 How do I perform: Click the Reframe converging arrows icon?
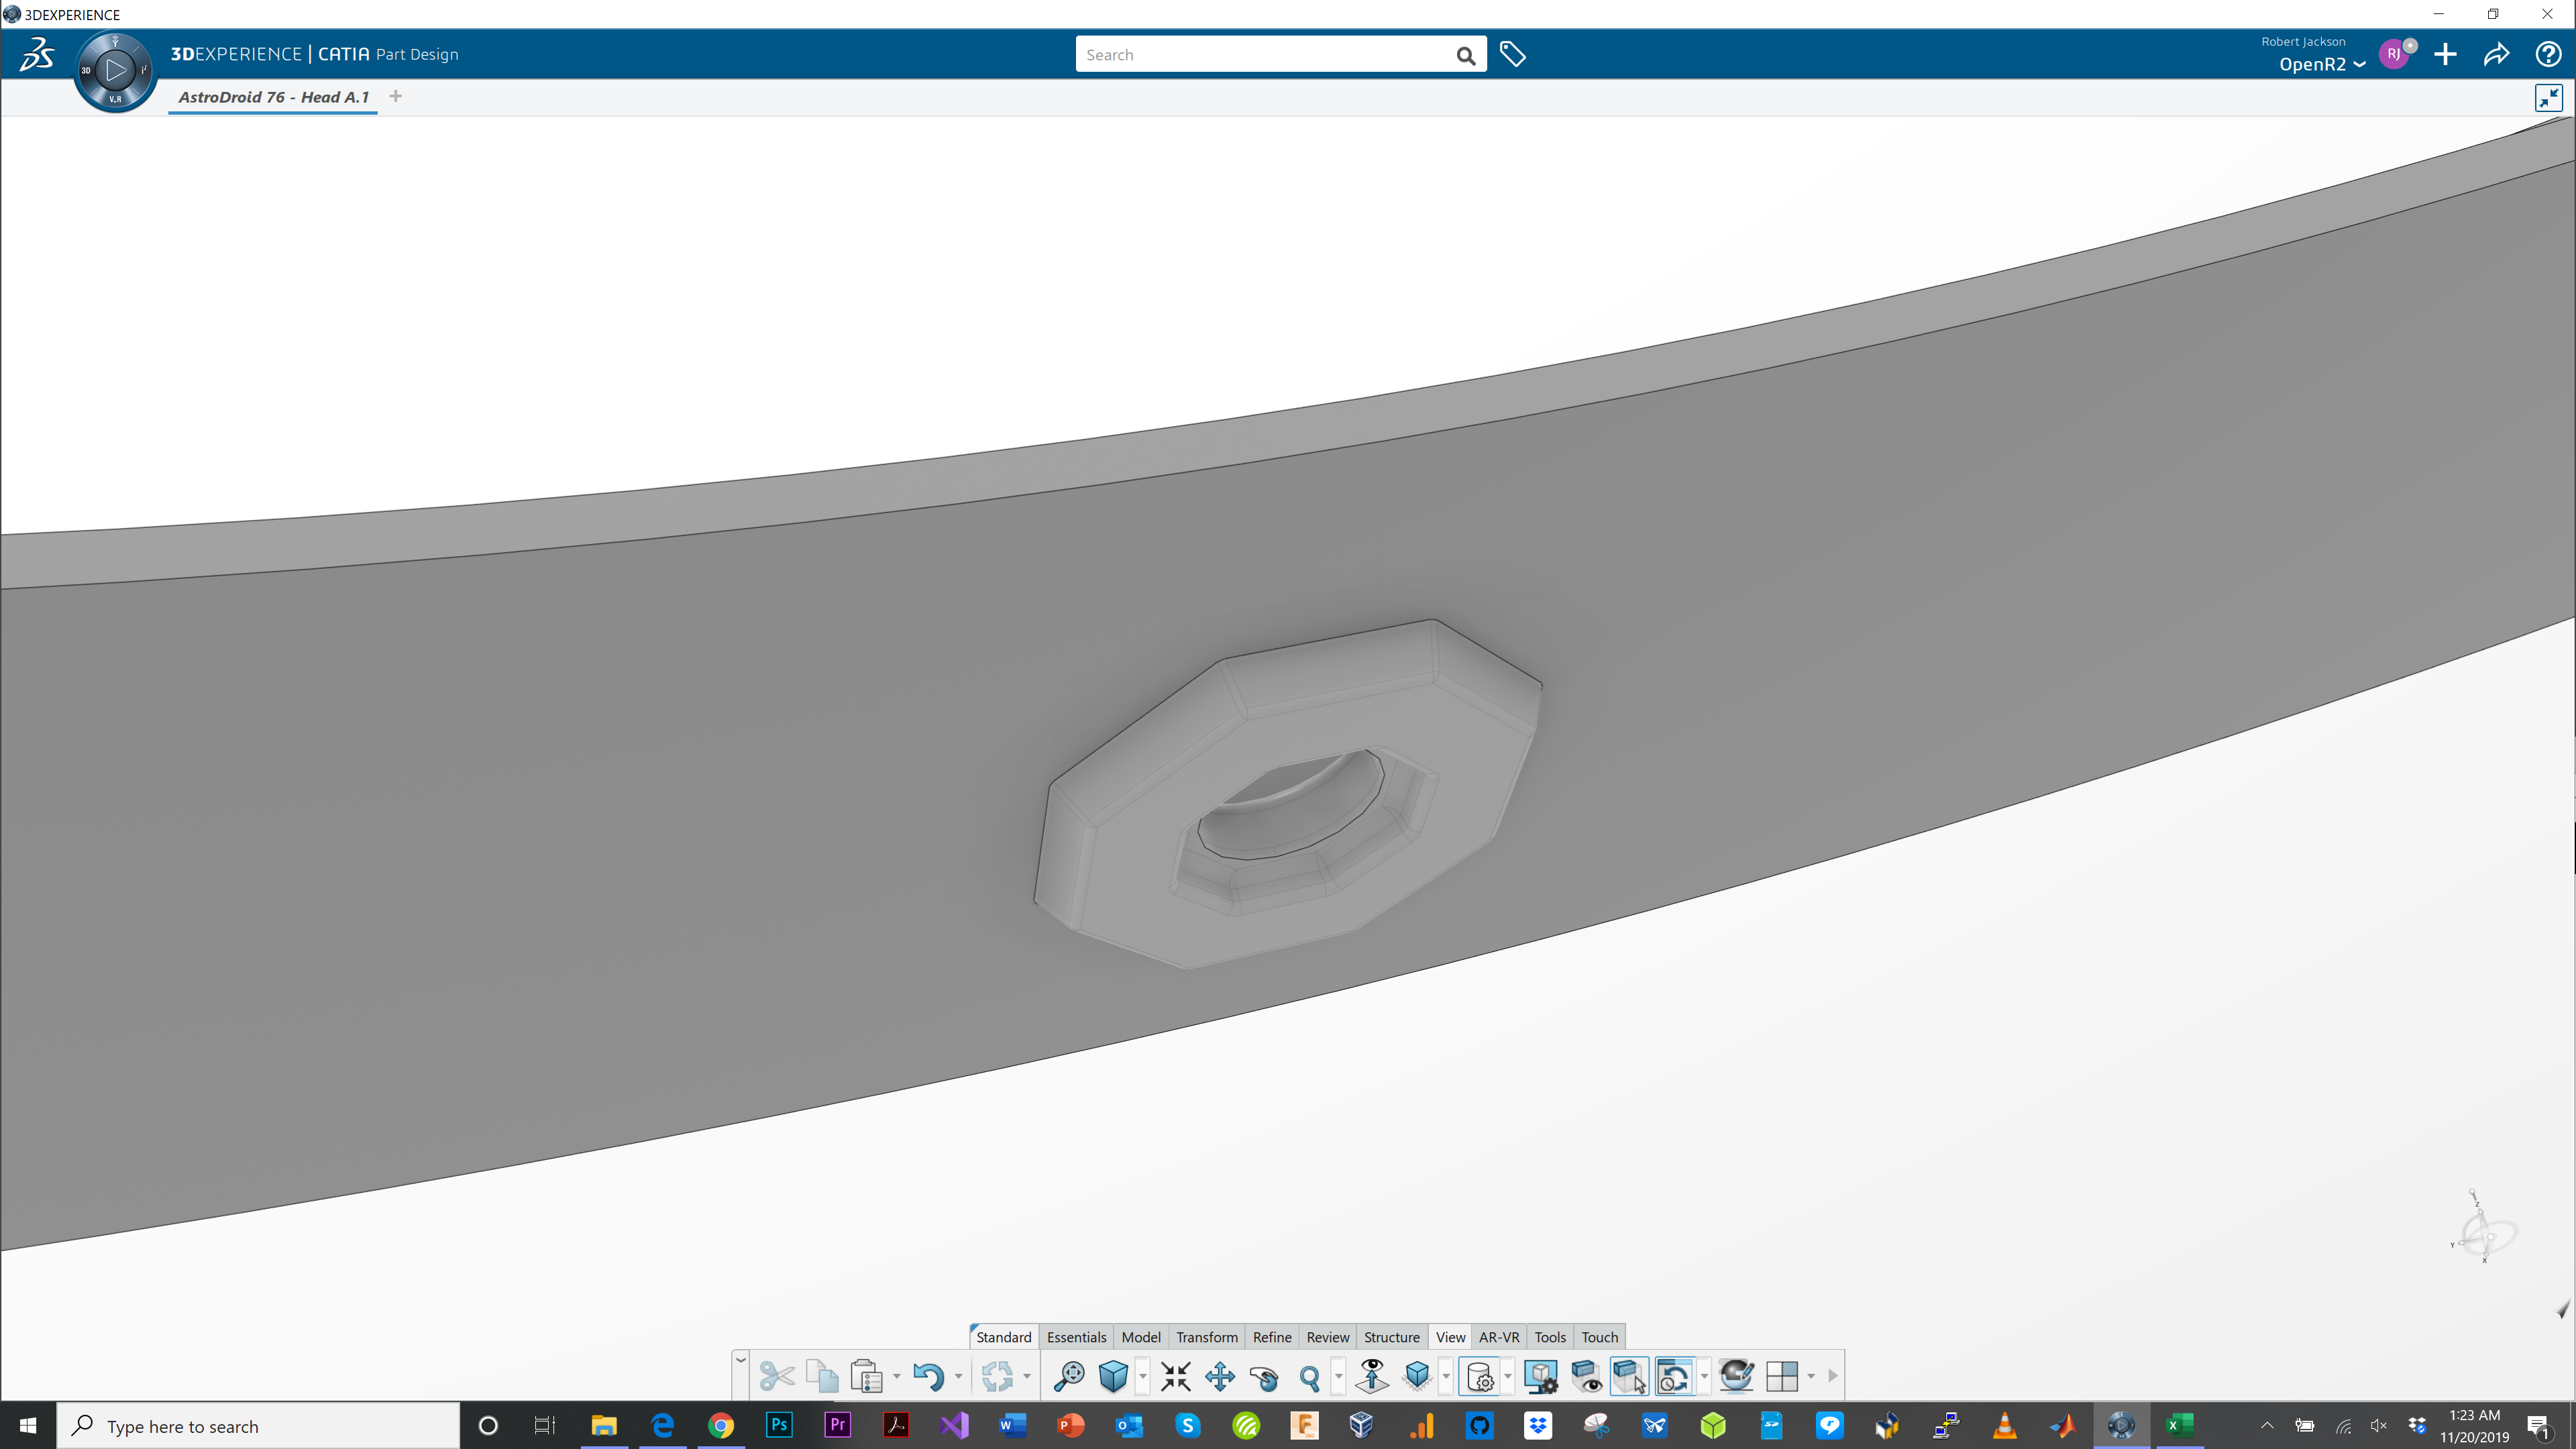tap(1176, 1376)
